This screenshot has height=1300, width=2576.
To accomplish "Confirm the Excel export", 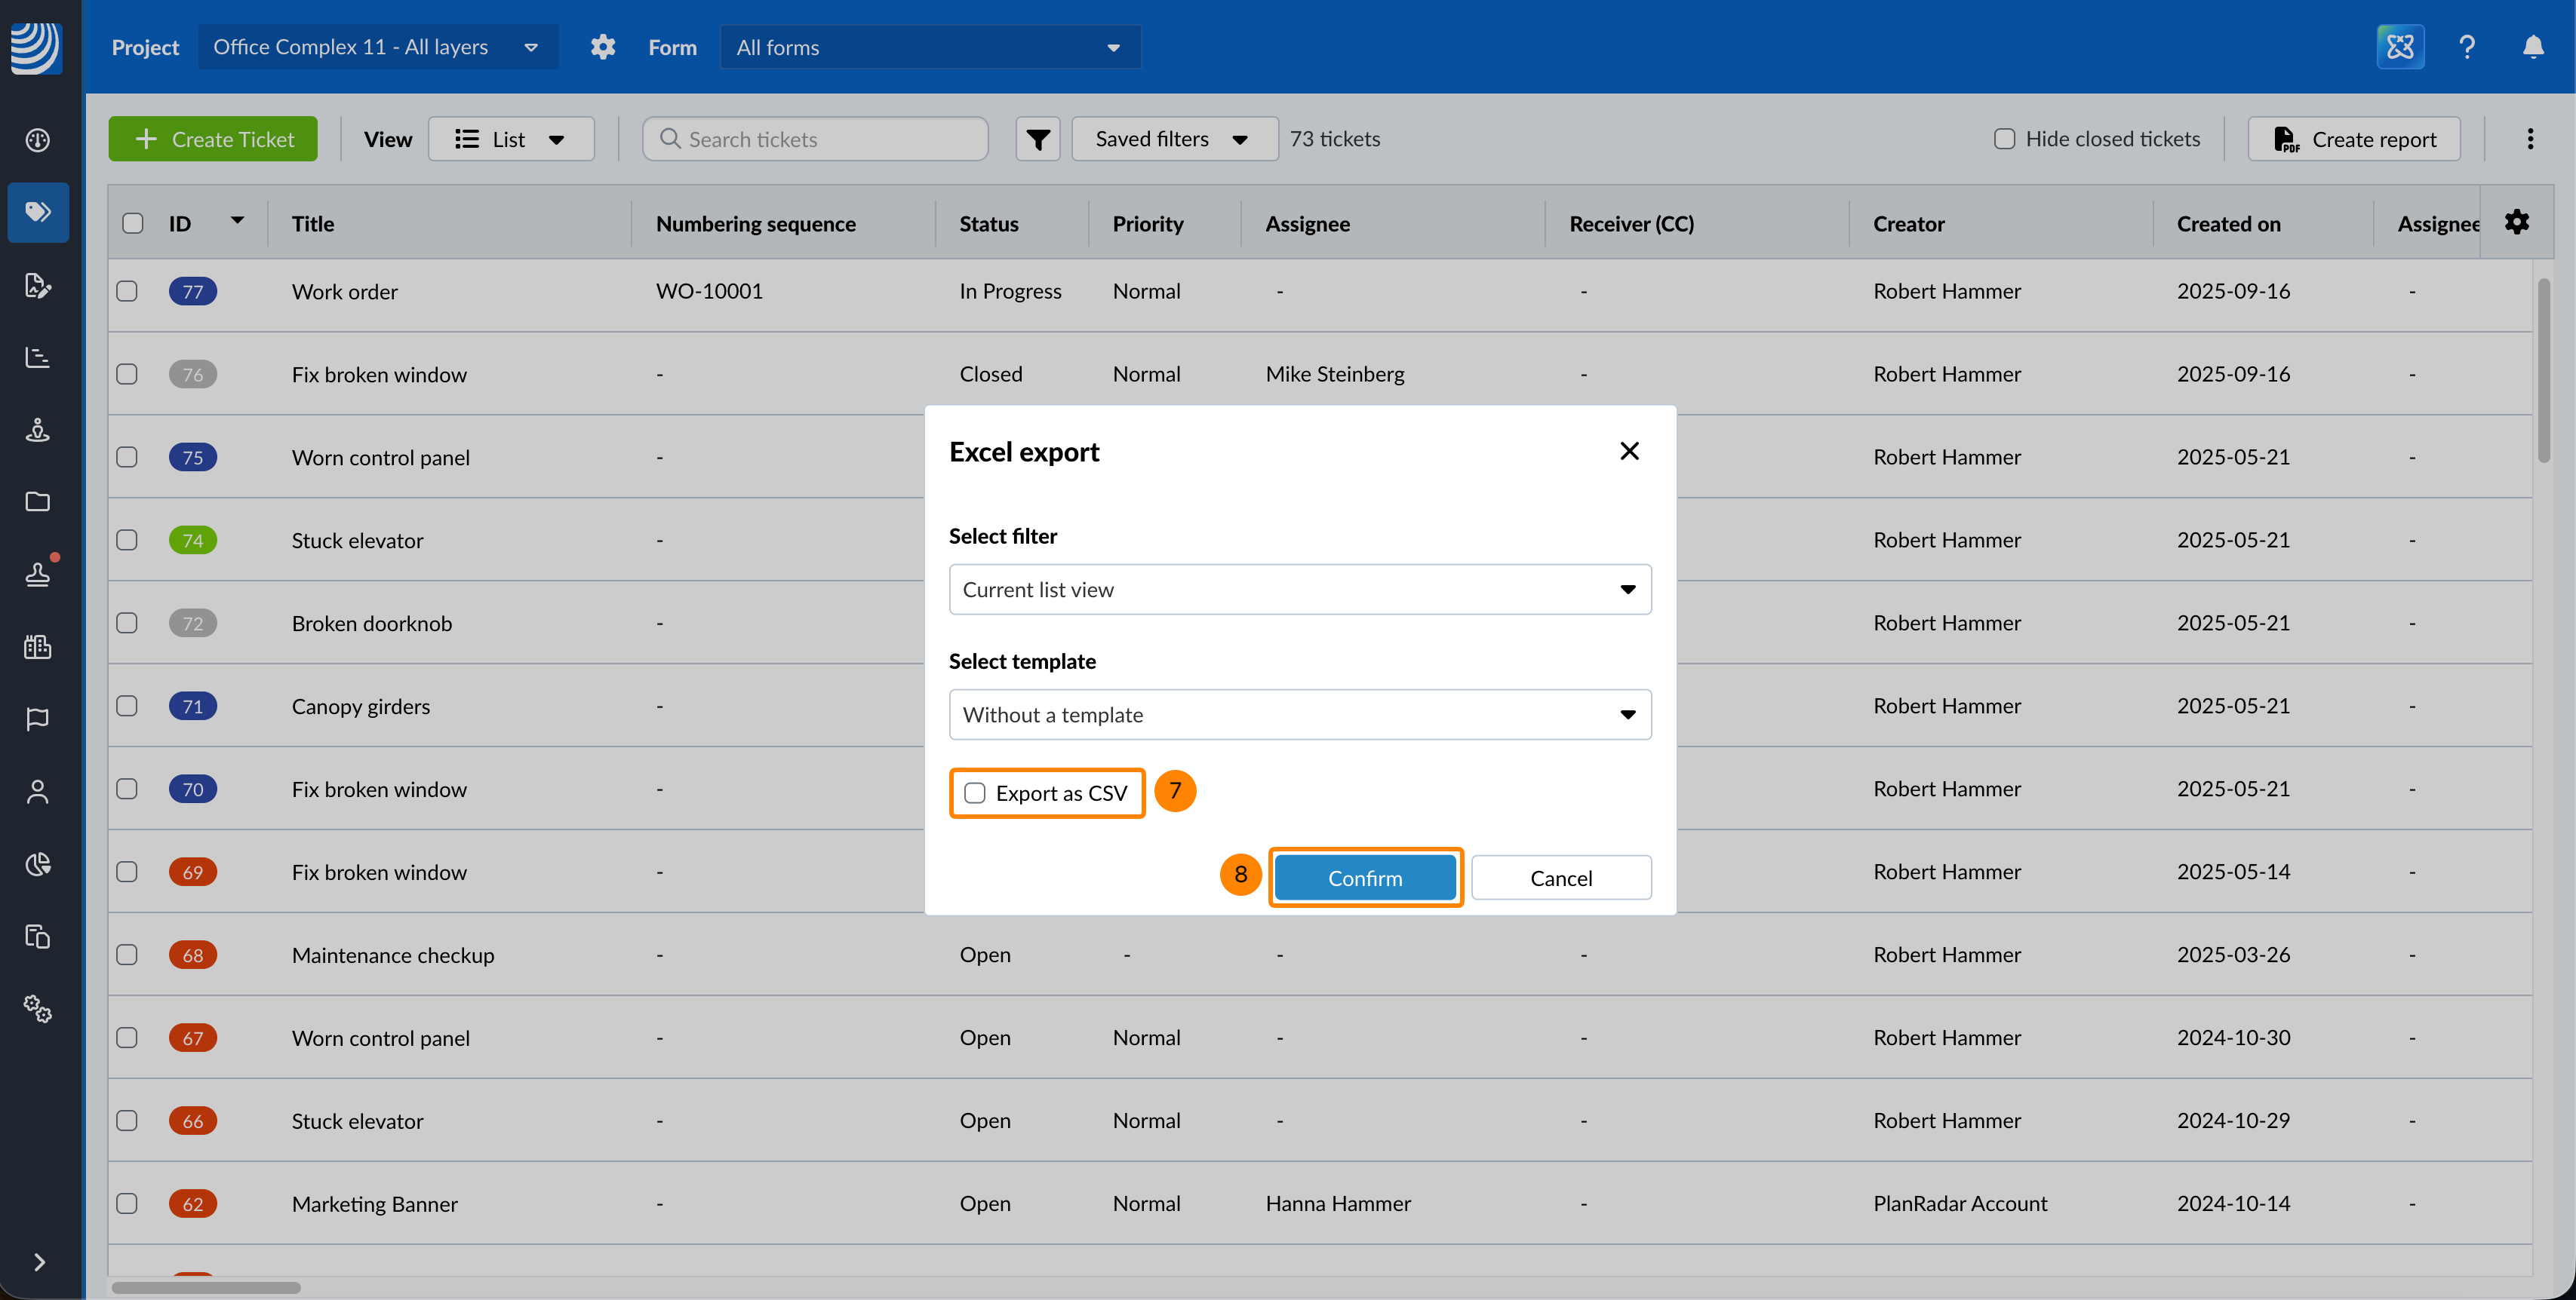I will [1365, 878].
